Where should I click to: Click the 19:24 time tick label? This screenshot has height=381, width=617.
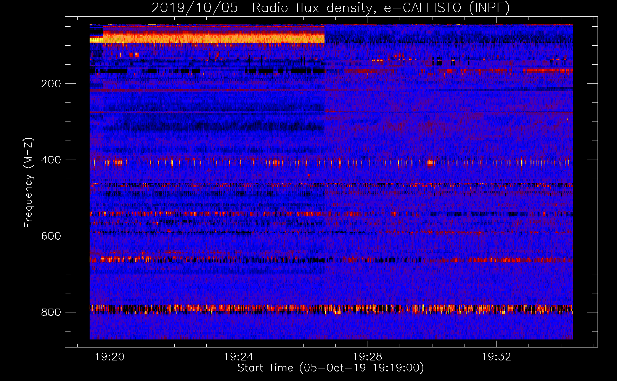point(239,357)
